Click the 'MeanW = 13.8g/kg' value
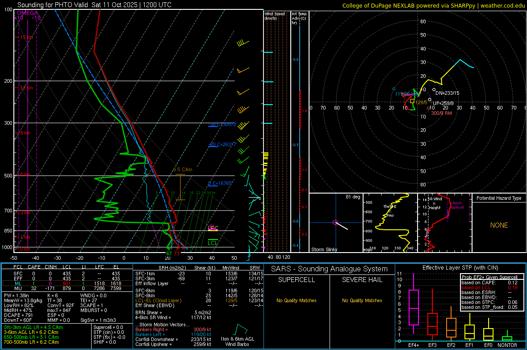The width and height of the screenshot is (527, 350). coord(23,300)
